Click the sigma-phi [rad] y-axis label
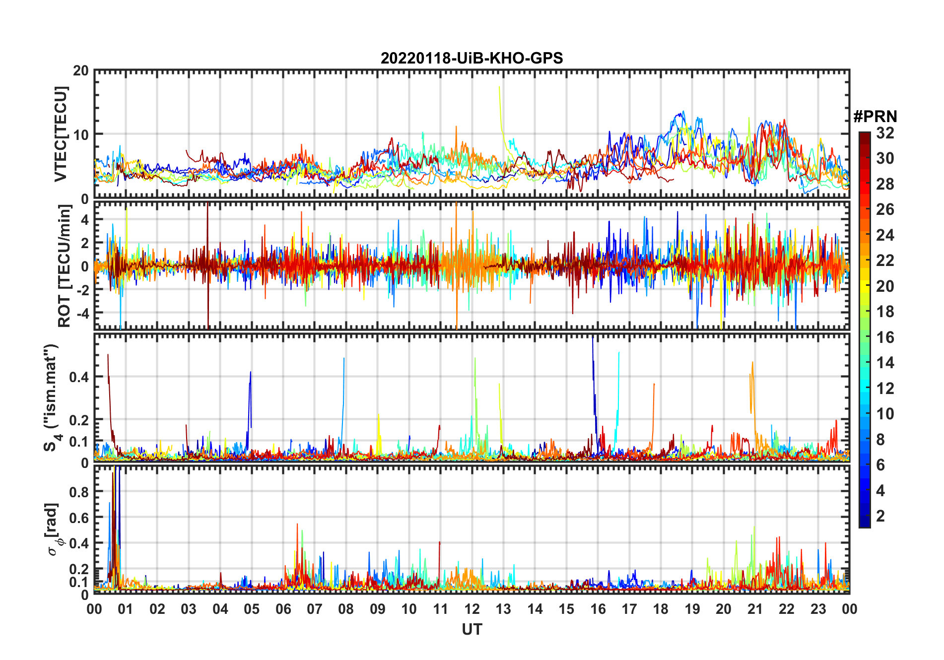The width and height of the screenshot is (944, 660). click(54, 529)
